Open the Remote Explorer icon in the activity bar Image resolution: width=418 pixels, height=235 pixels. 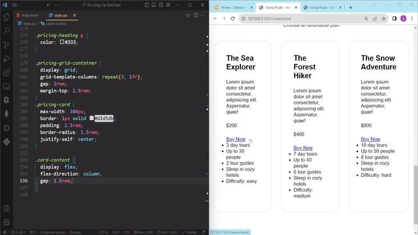coord(7,86)
